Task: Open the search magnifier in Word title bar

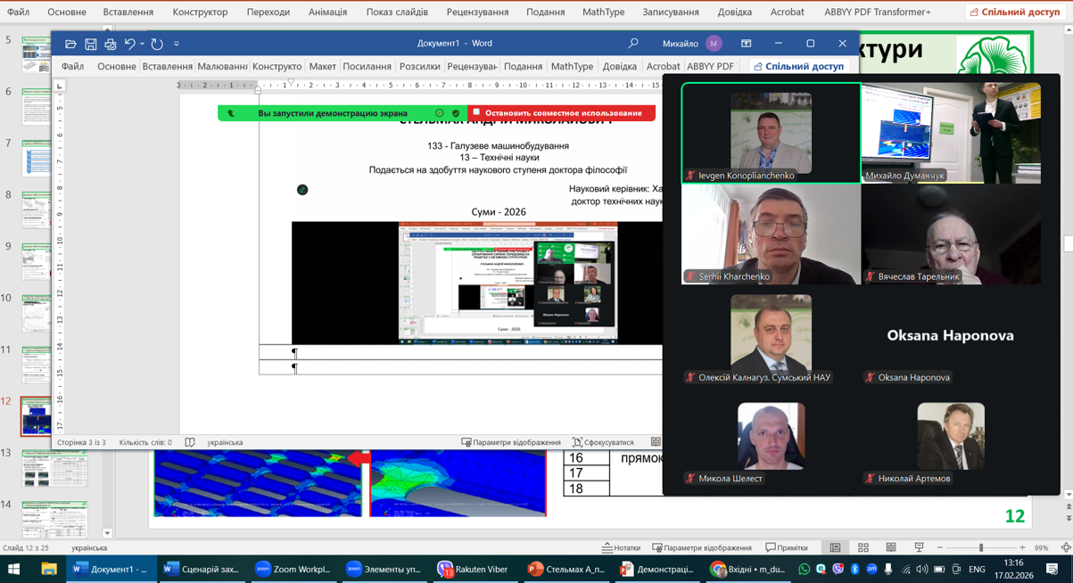Action: point(633,43)
